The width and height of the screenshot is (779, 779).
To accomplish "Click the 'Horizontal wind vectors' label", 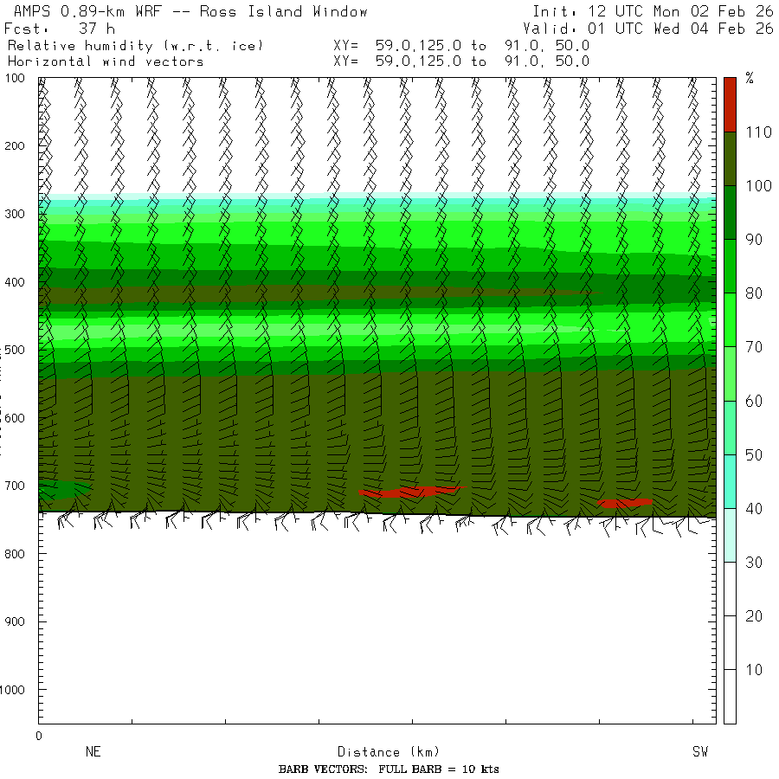I will pyautogui.click(x=106, y=61).
